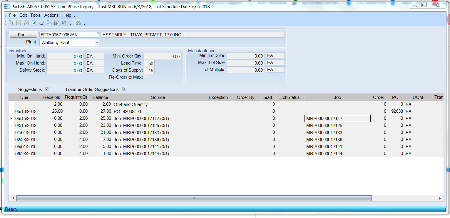Open the Tools menu
Screen dimensions: 450x218
[x=36, y=15]
